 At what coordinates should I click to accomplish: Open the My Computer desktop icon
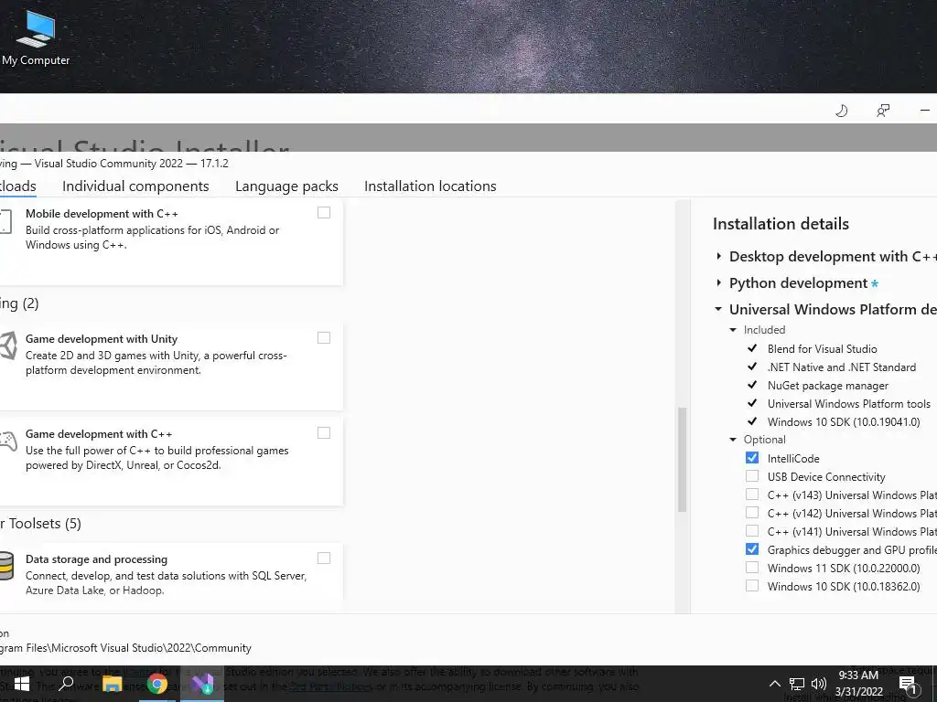[x=36, y=37]
